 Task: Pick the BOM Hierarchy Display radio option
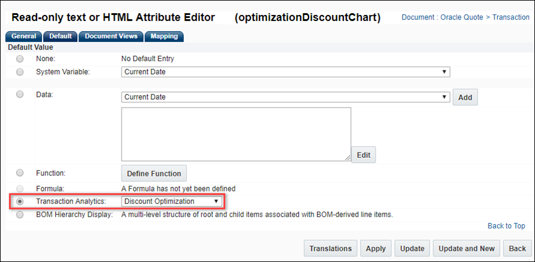pyautogui.click(x=20, y=214)
